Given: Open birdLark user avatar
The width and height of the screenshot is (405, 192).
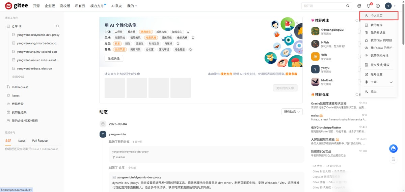Looking at the screenshot, I should pyautogui.click(x=315, y=82).
